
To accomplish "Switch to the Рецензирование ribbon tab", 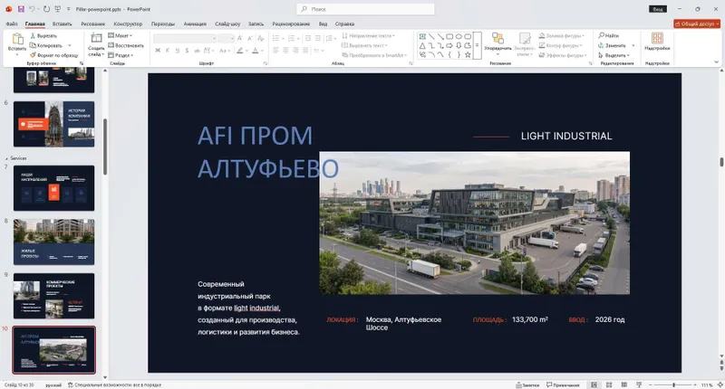I will [x=291, y=24].
